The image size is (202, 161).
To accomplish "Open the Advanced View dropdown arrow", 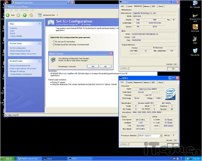I will coord(57,15).
